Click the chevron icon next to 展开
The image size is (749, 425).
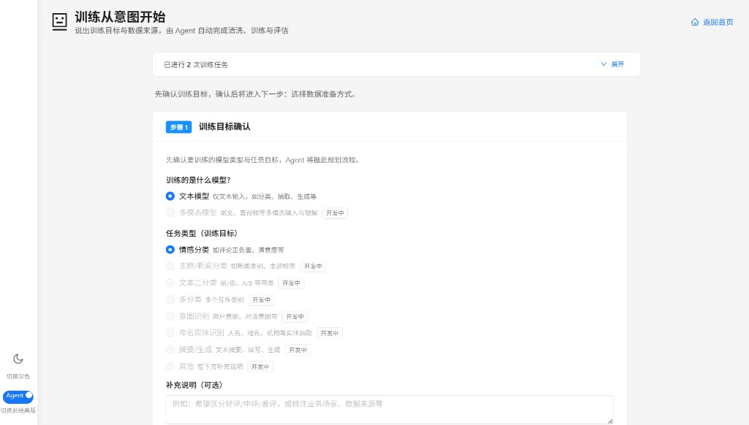click(x=603, y=64)
